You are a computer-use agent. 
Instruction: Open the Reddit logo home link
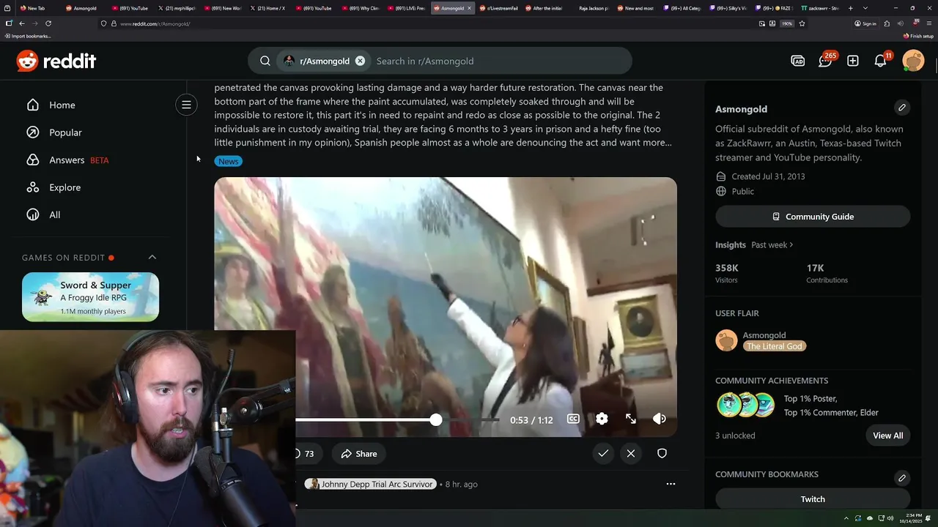tap(56, 61)
